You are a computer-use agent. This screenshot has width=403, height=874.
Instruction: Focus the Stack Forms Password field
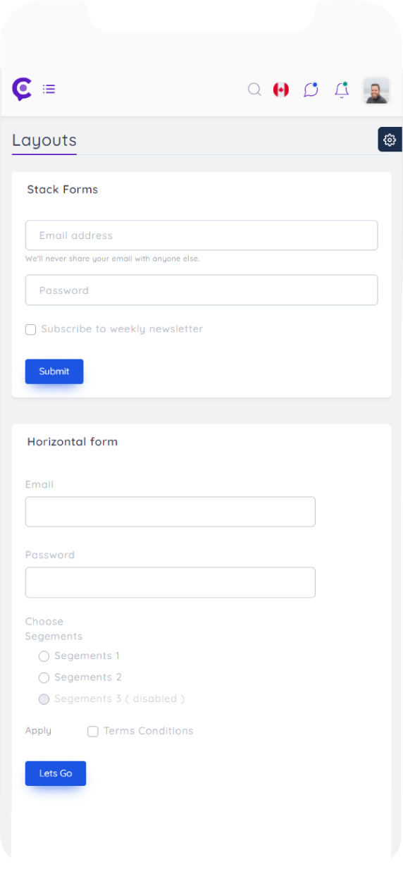201,290
